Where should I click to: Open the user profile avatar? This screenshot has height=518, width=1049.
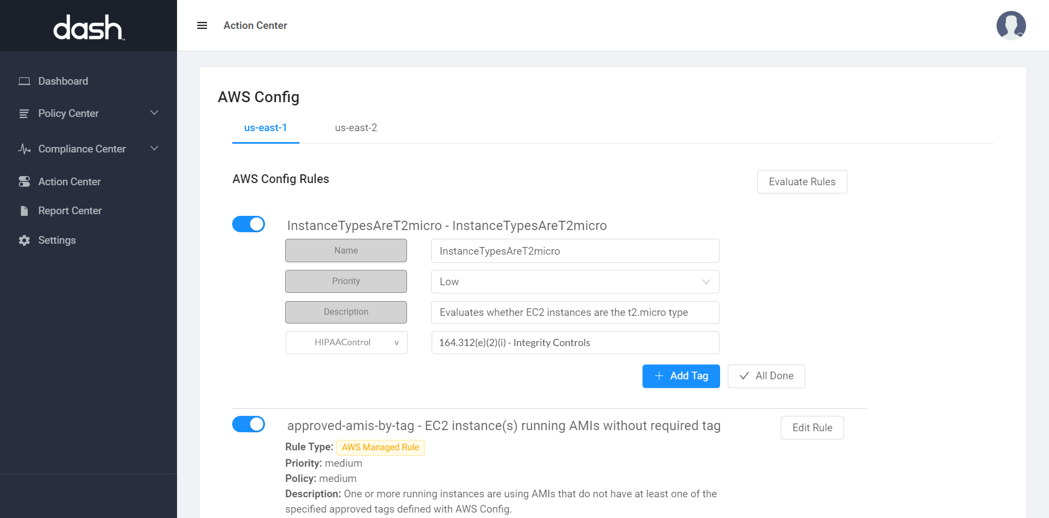[1011, 26]
